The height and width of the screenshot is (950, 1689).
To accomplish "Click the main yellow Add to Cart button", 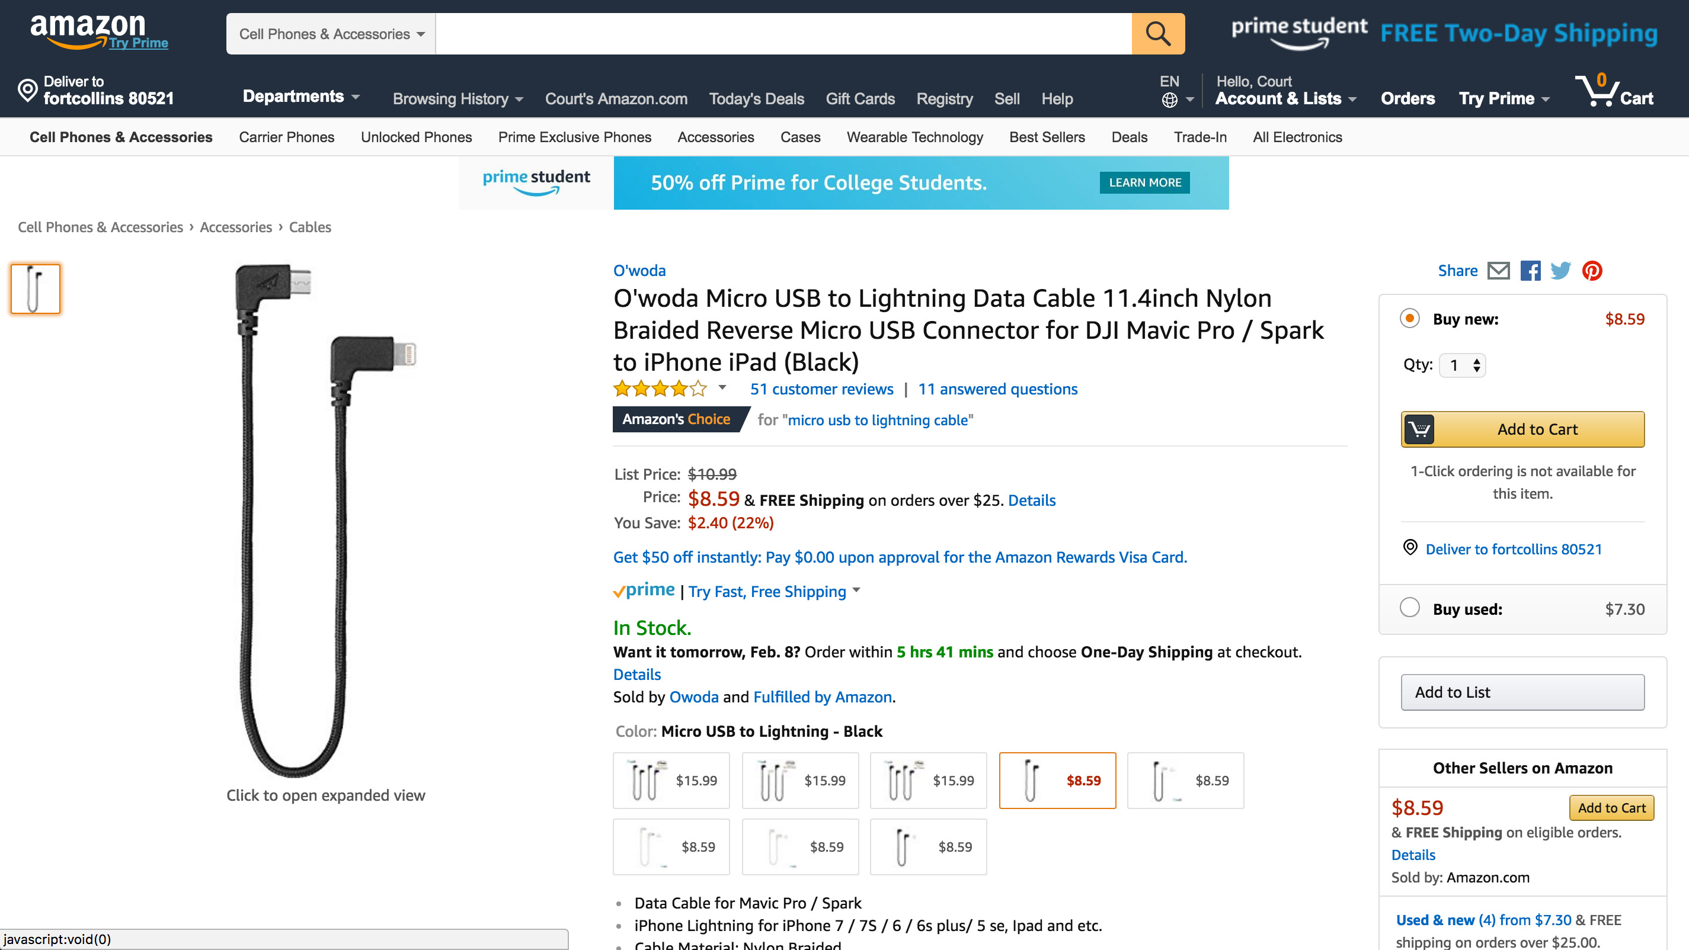I will (1522, 429).
